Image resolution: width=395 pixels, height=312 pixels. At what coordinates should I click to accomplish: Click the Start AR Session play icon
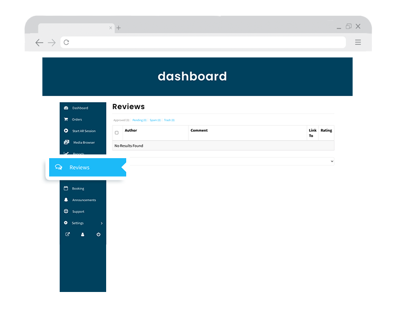coord(66,131)
